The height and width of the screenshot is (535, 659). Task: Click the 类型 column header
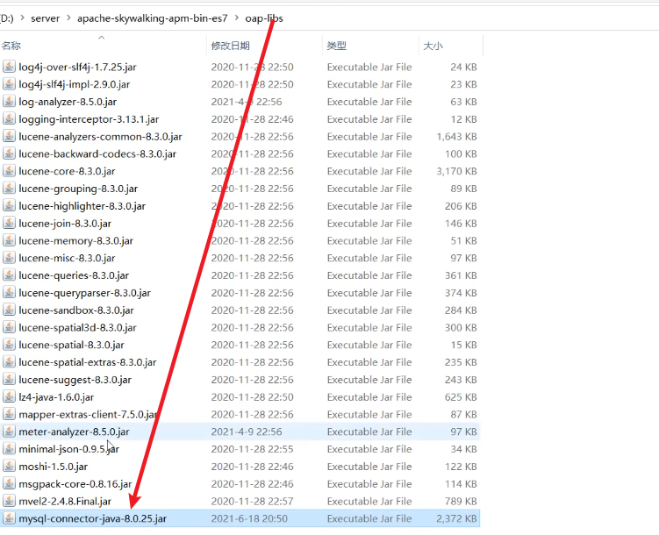[x=337, y=45]
